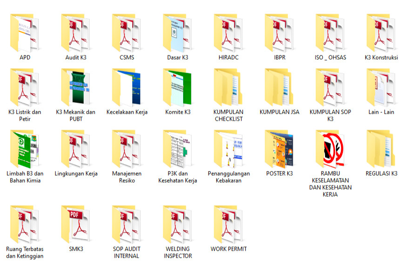Click the CSMS folder icon
The image size is (404, 274).
(x=127, y=33)
